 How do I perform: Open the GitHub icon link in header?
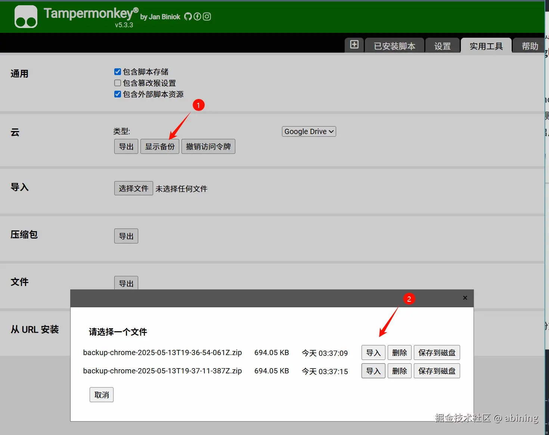point(188,16)
